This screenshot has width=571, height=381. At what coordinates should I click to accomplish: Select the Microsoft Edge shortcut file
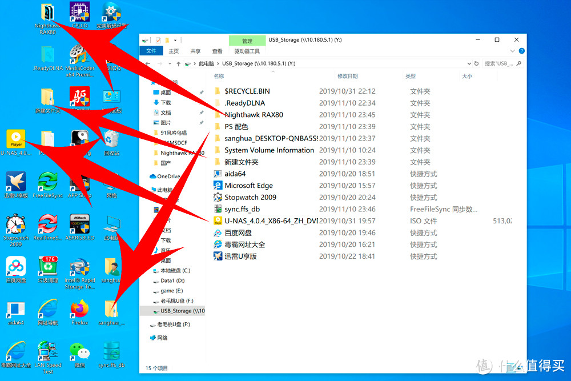(248, 186)
